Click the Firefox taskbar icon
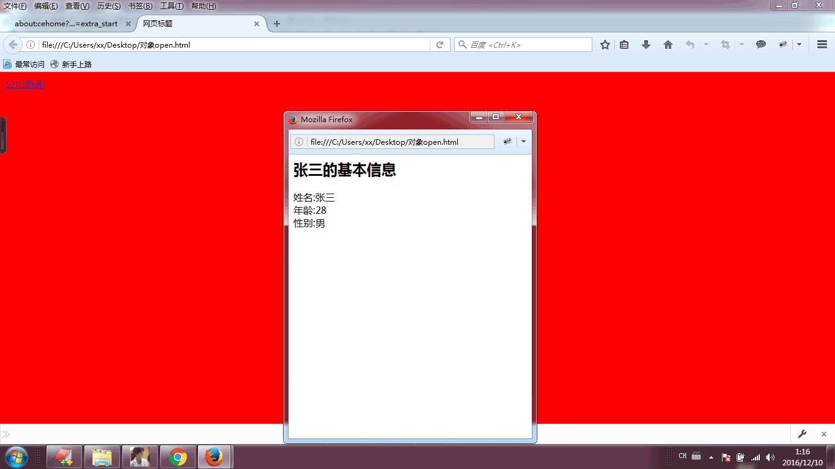Image resolution: width=835 pixels, height=469 pixels. (x=214, y=457)
